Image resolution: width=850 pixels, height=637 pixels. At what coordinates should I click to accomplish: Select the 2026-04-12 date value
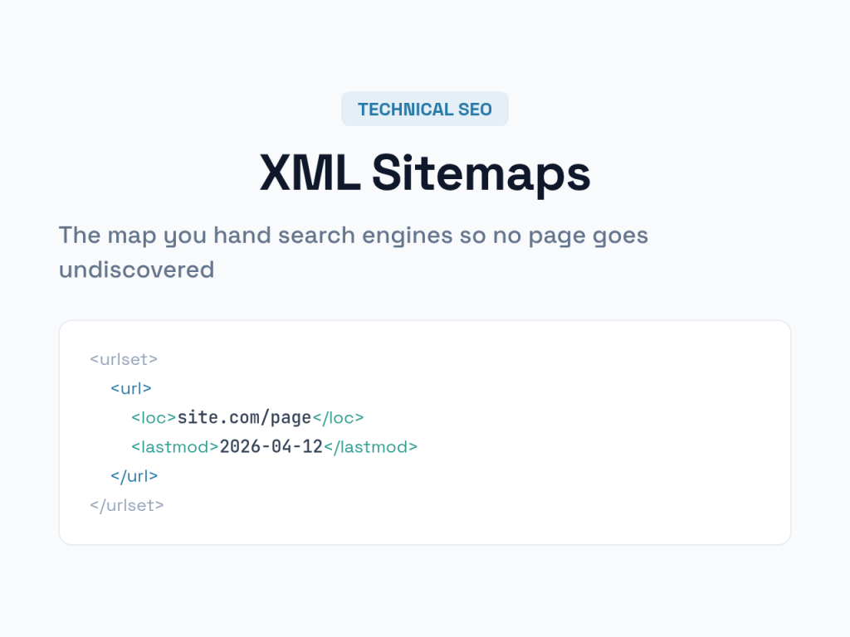coord(271,447)
